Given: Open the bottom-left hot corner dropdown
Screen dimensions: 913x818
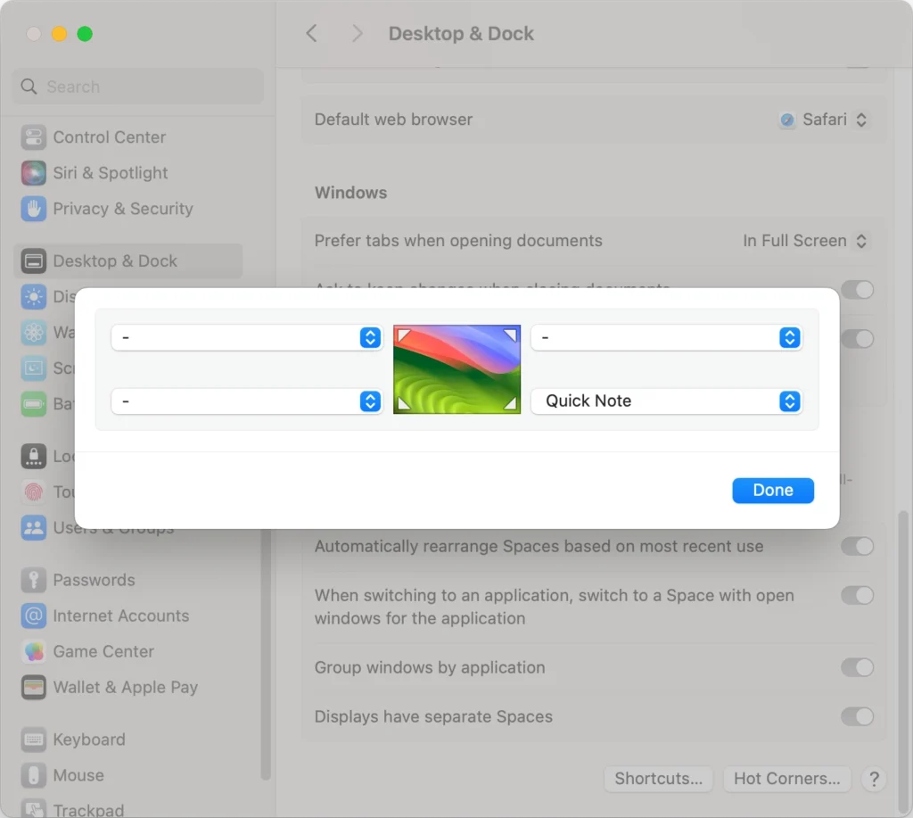Looking at the screenshot, I should (x=246, y=401).
